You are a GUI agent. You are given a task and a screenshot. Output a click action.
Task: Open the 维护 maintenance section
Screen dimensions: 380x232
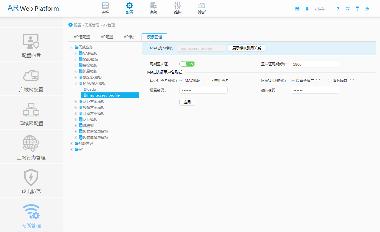[178, 8]
